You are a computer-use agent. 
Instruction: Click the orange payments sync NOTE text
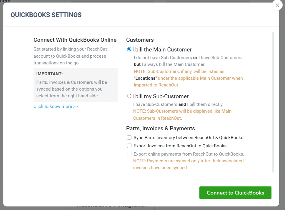188,164
